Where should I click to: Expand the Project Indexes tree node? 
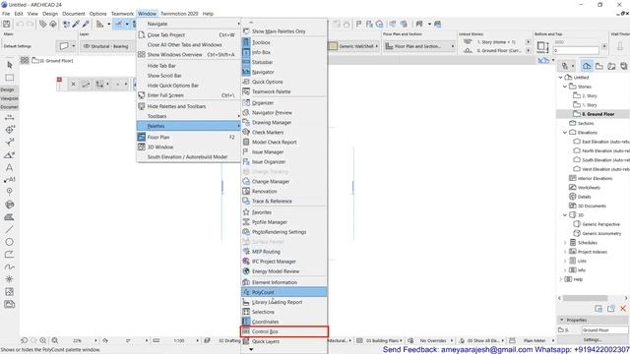click(565, 252)
